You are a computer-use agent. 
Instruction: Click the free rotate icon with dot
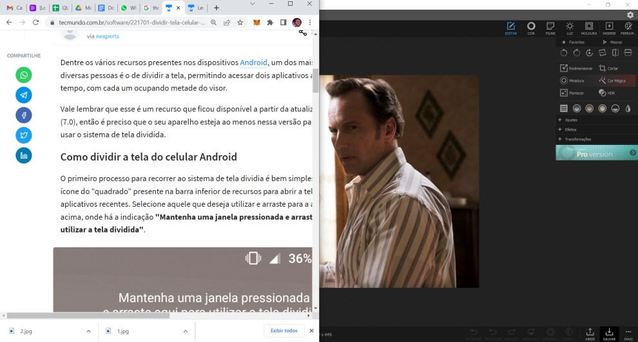pyautogui.click(x=590, y=52)
